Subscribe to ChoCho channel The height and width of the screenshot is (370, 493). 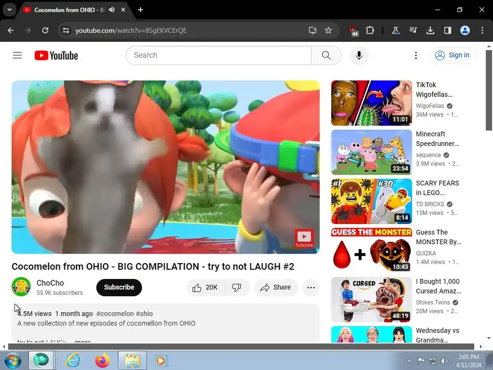click(x=119, y=287)
